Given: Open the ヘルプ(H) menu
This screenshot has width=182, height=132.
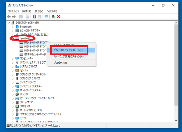Looking at the screenshot, I should (x=52, y=11).
